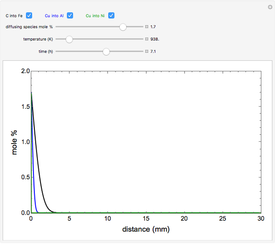Click the 'mole %' vertical axis label
The height and width of the screenshot is (244, 275).
15,142
